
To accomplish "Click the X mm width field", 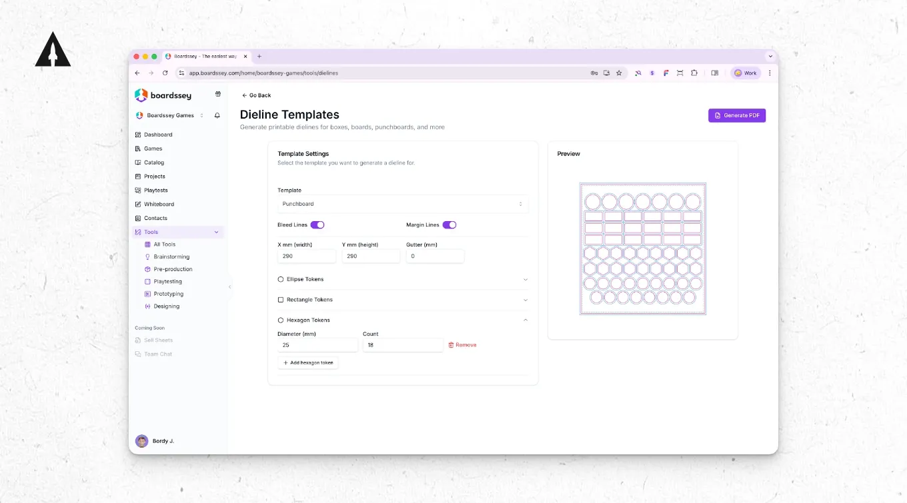I will [x=307, y=256].
